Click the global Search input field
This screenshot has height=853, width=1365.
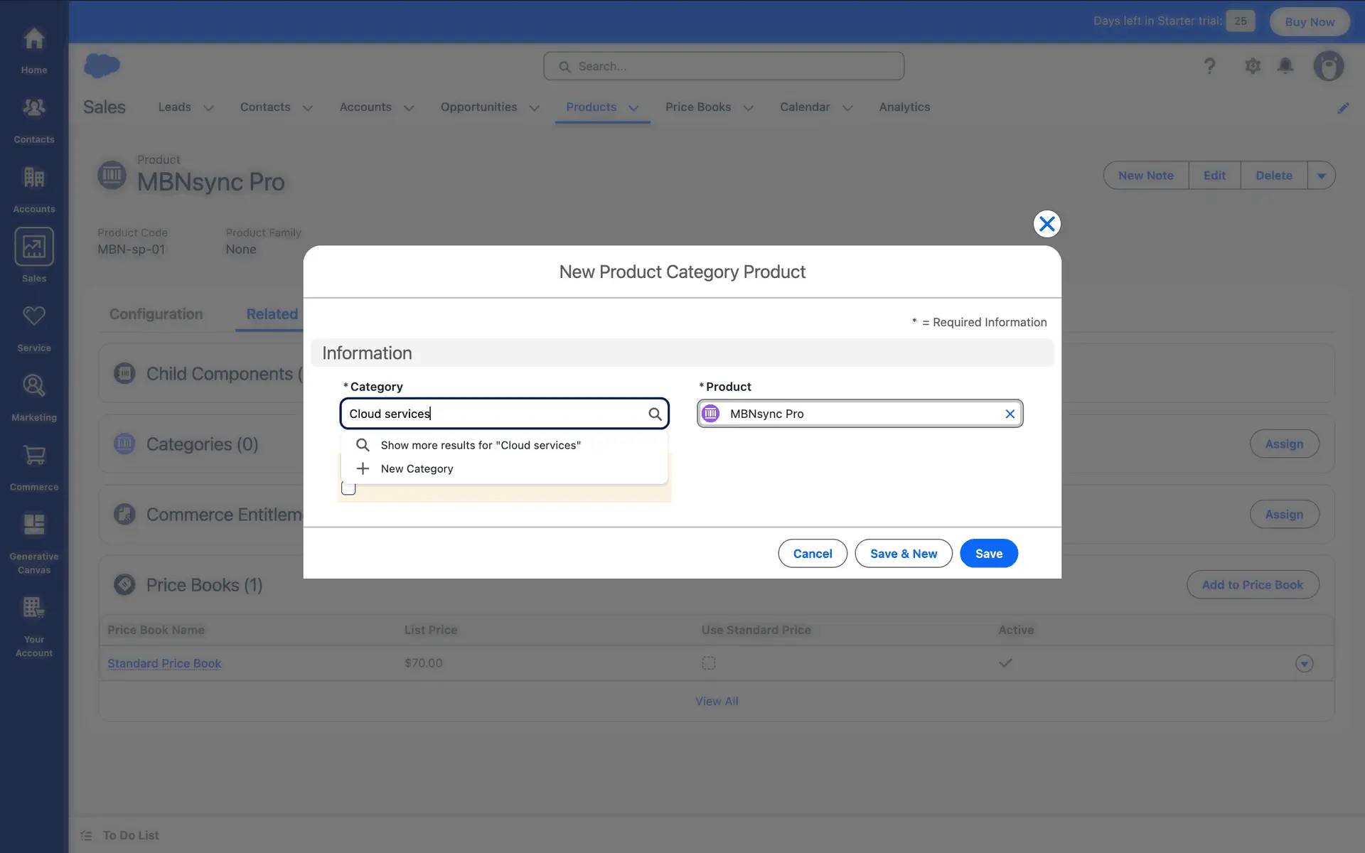click(724, 66)
